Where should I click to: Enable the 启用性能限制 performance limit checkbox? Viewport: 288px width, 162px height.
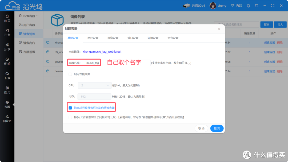[x=70, y=75]
